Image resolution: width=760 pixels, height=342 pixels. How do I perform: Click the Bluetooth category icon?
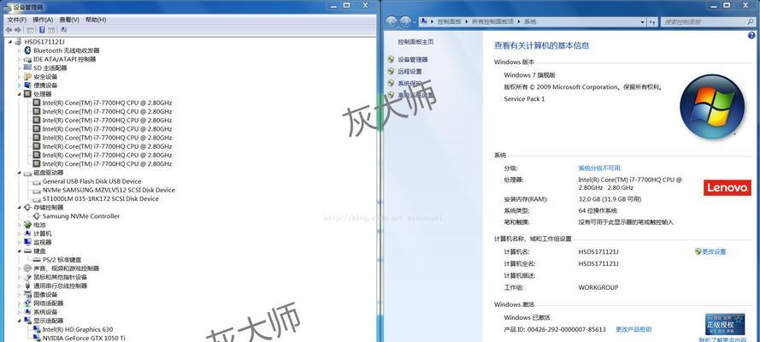click(x=27, y=50)
